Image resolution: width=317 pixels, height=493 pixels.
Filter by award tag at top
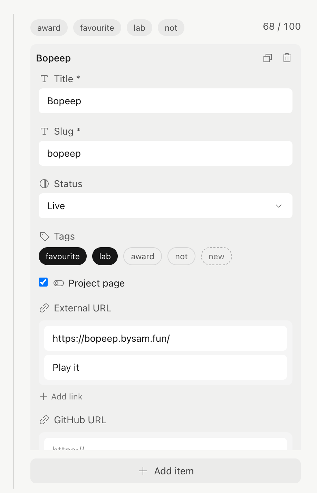pos(49,28)
